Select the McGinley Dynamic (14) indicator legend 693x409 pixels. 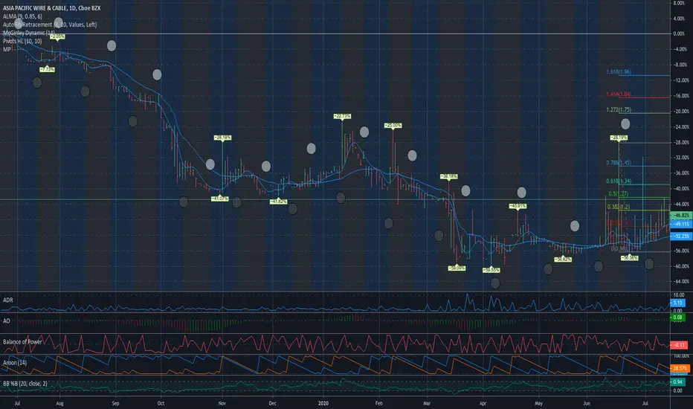tap(29, 33)
